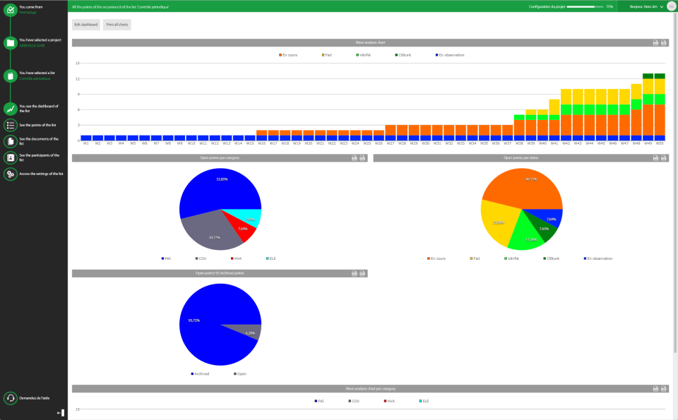Open the participants of the list icon
Screen dimensions: 678x420
[x=11, y=157]
